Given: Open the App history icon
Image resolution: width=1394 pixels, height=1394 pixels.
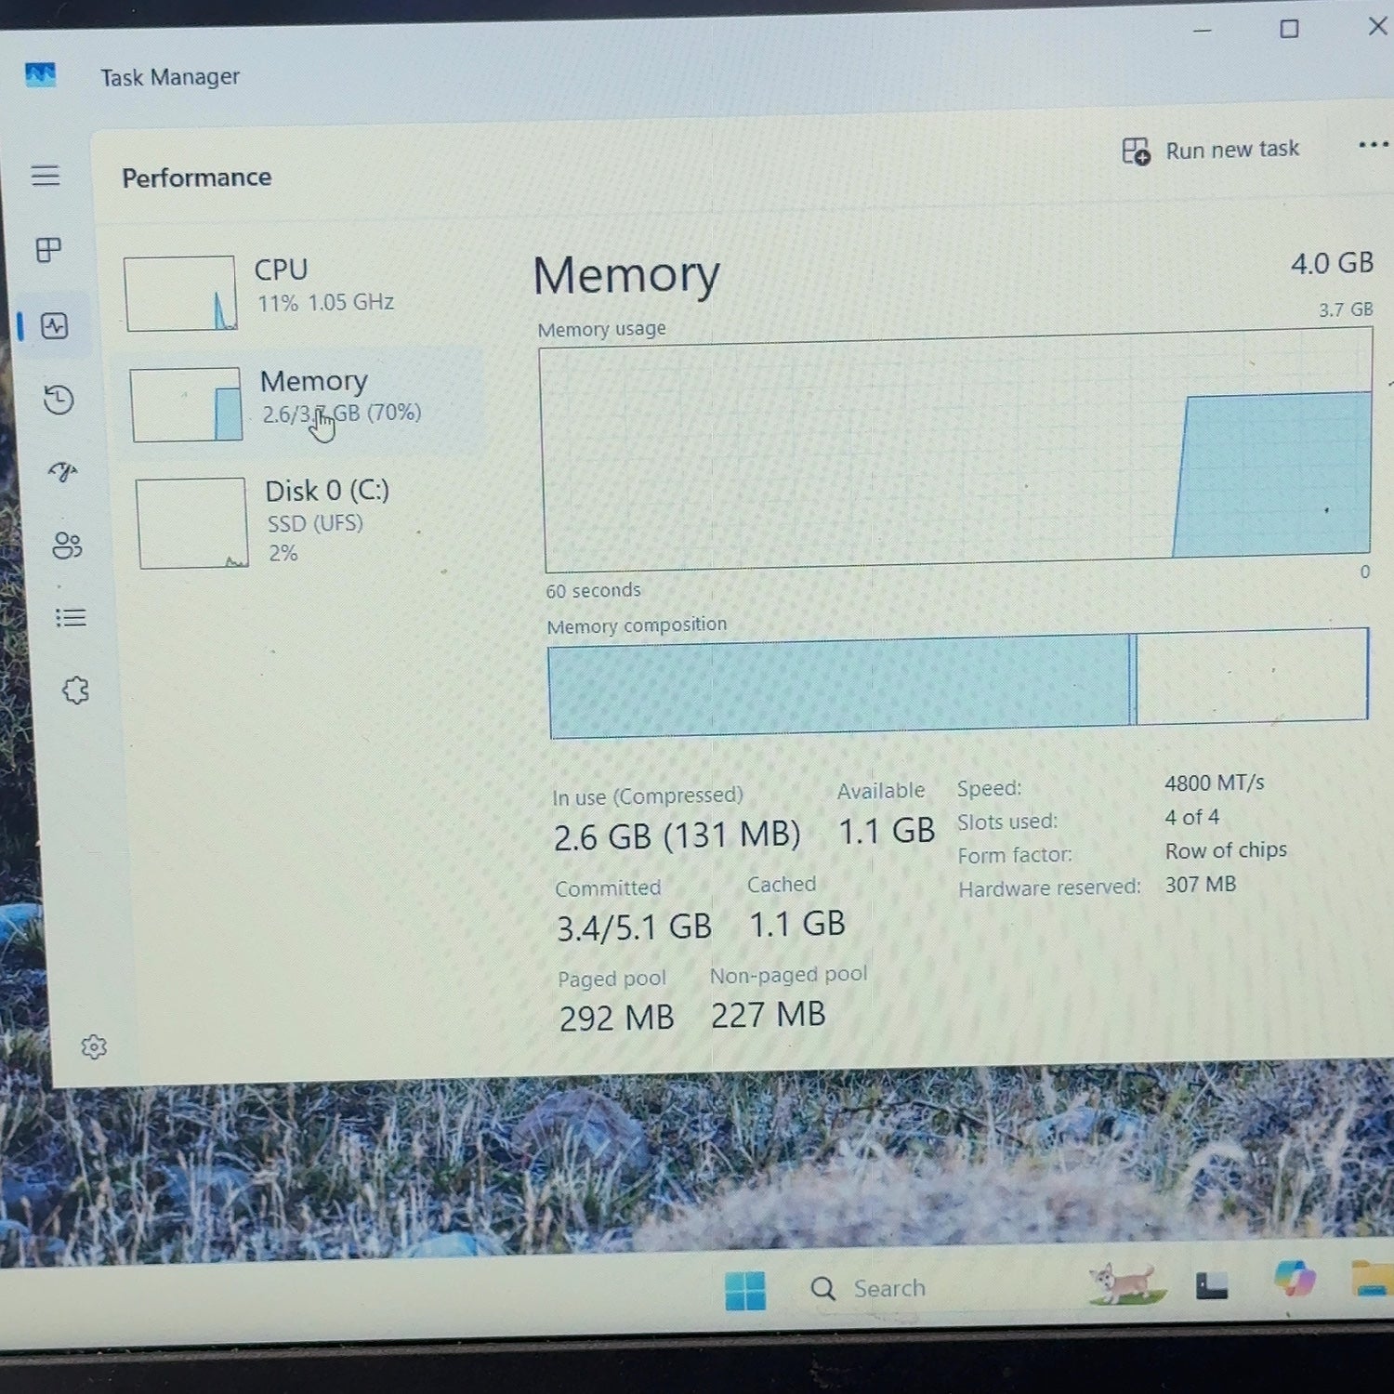Looking at the screenshot, I should [x=59, y=400].
